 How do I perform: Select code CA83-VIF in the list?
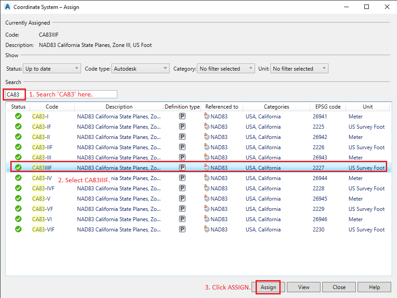43,230
